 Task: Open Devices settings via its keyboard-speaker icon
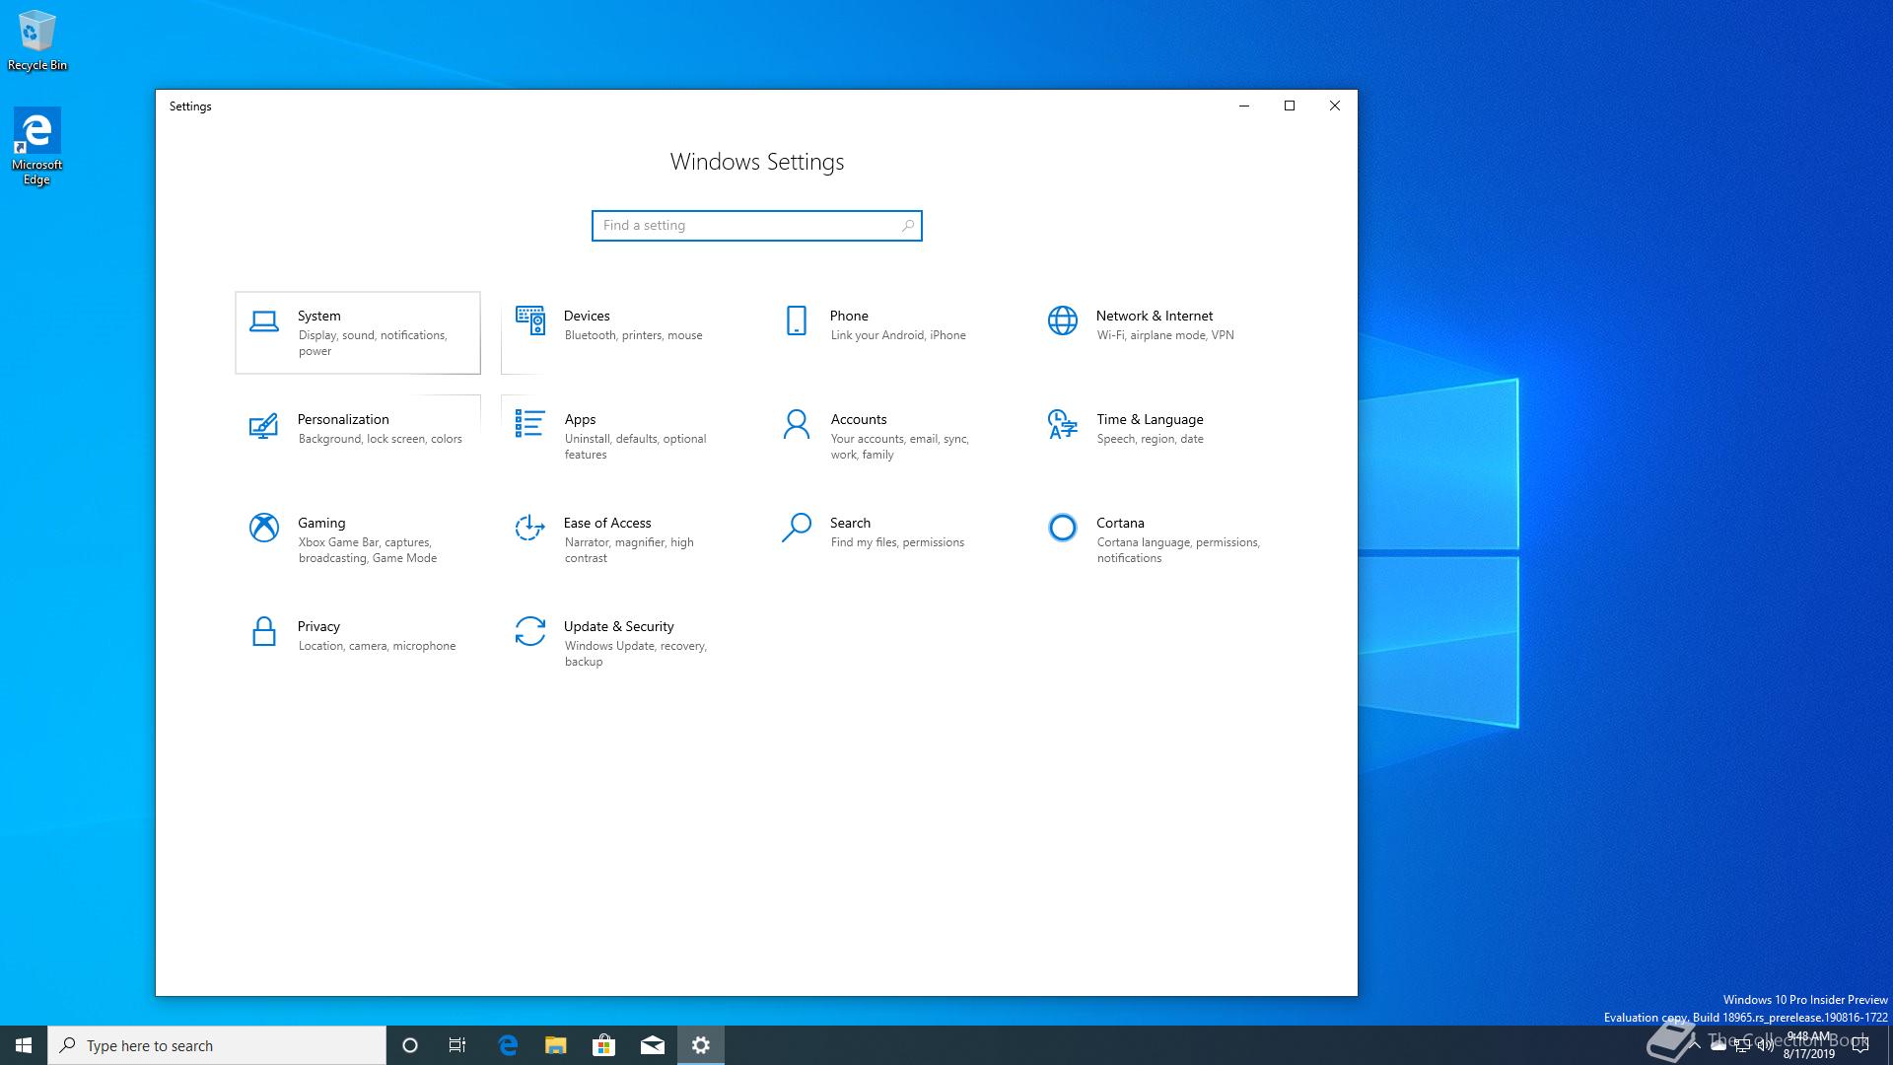(x=529, y=320)
